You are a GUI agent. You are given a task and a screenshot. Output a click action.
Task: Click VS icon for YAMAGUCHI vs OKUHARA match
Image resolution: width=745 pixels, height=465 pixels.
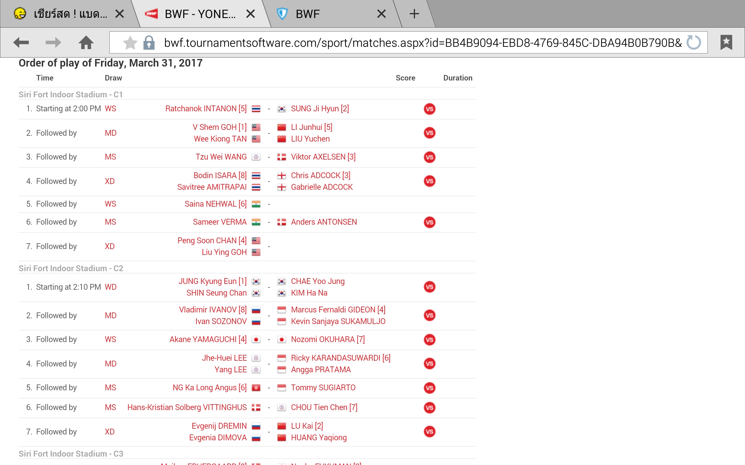click(x=429, y=339)
